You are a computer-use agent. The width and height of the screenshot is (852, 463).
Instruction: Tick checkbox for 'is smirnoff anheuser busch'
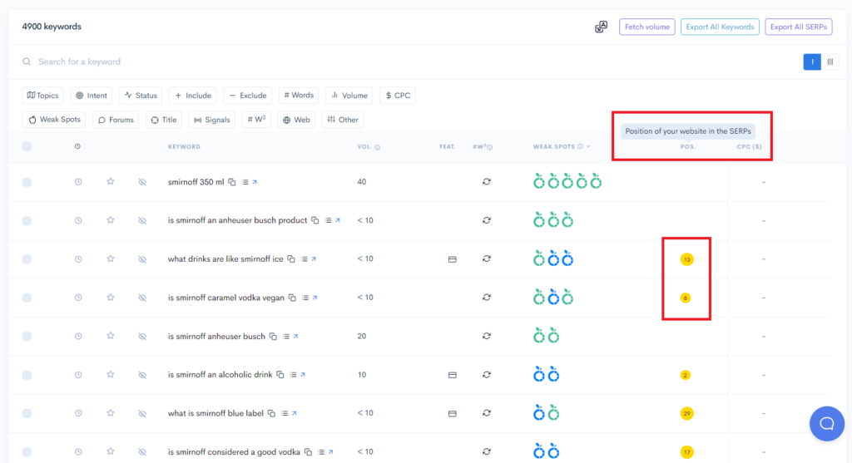click(x=27, y=336)
